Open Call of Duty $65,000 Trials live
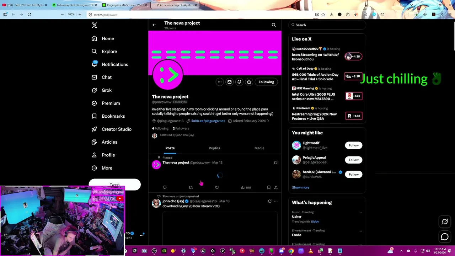 pyautogui.click(x=327, y=74)
